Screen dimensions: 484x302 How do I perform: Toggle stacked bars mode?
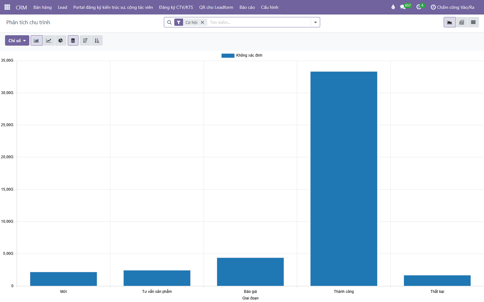[73, 41]
